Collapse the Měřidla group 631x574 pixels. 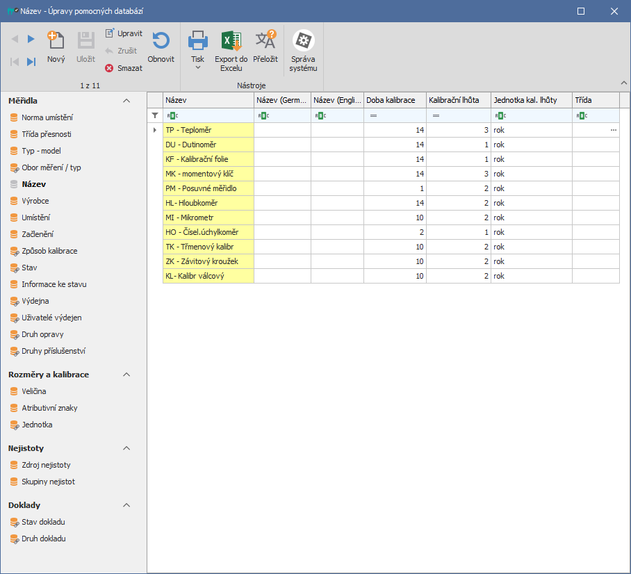point(126,101)
